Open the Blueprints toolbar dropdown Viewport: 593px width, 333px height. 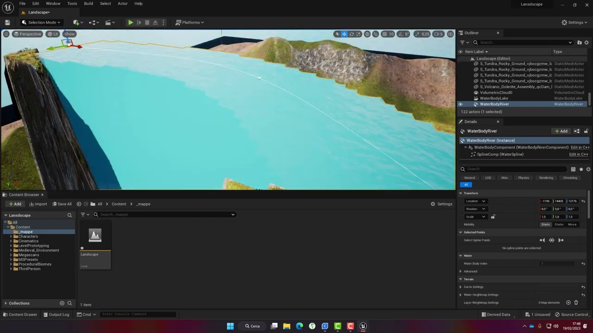tap(94, 22)
